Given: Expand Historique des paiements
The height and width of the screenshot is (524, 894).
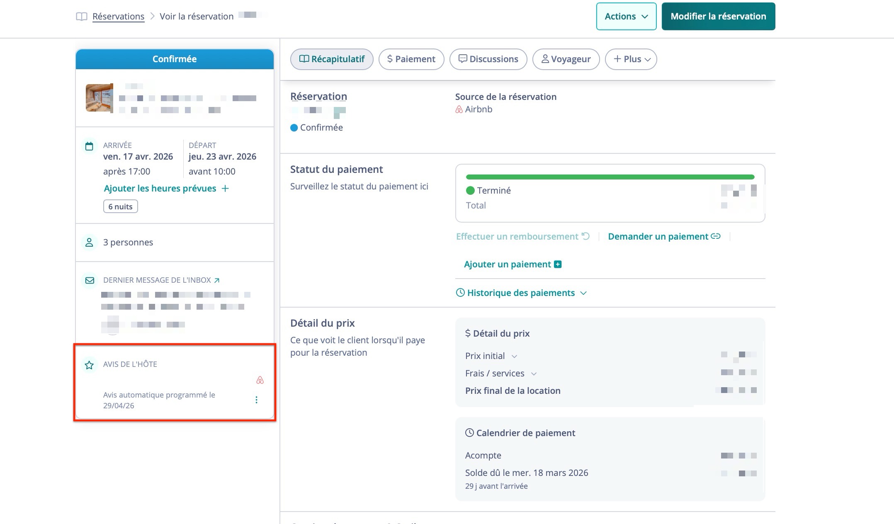Looking at the screenshot, I should pyautogui.click(x=522, y=293).
